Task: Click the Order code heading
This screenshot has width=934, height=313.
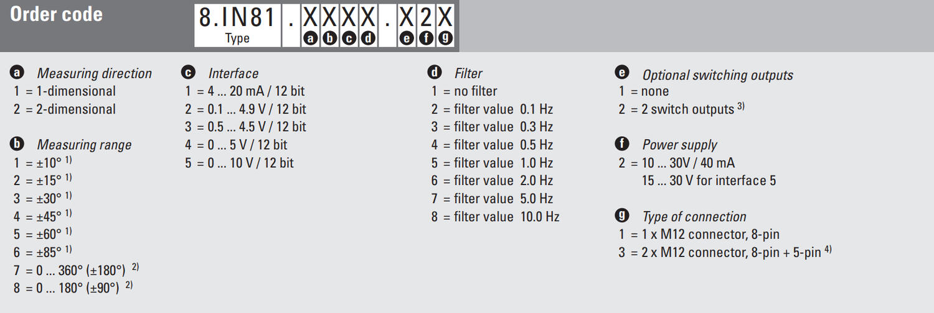Action: click(x=56, y=15)
